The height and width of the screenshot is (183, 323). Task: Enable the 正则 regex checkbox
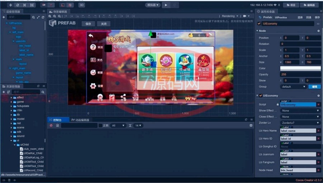coord(100,125)
